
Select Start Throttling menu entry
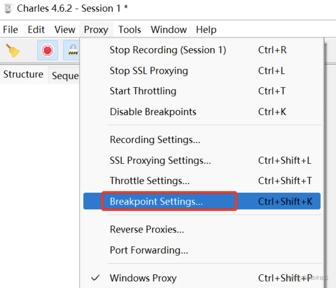click(x=143, y=91)
